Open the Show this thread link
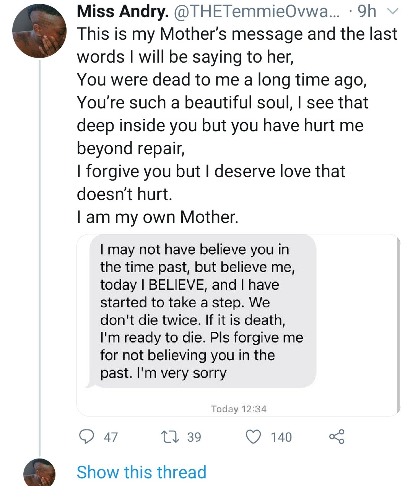 coord(141,472)
